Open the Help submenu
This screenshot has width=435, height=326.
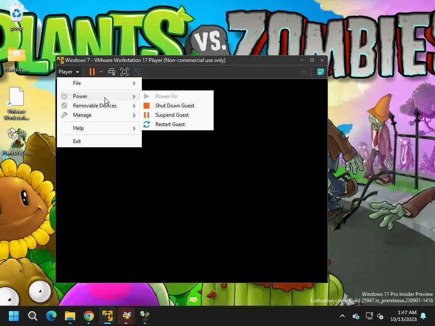click(99, 128)
